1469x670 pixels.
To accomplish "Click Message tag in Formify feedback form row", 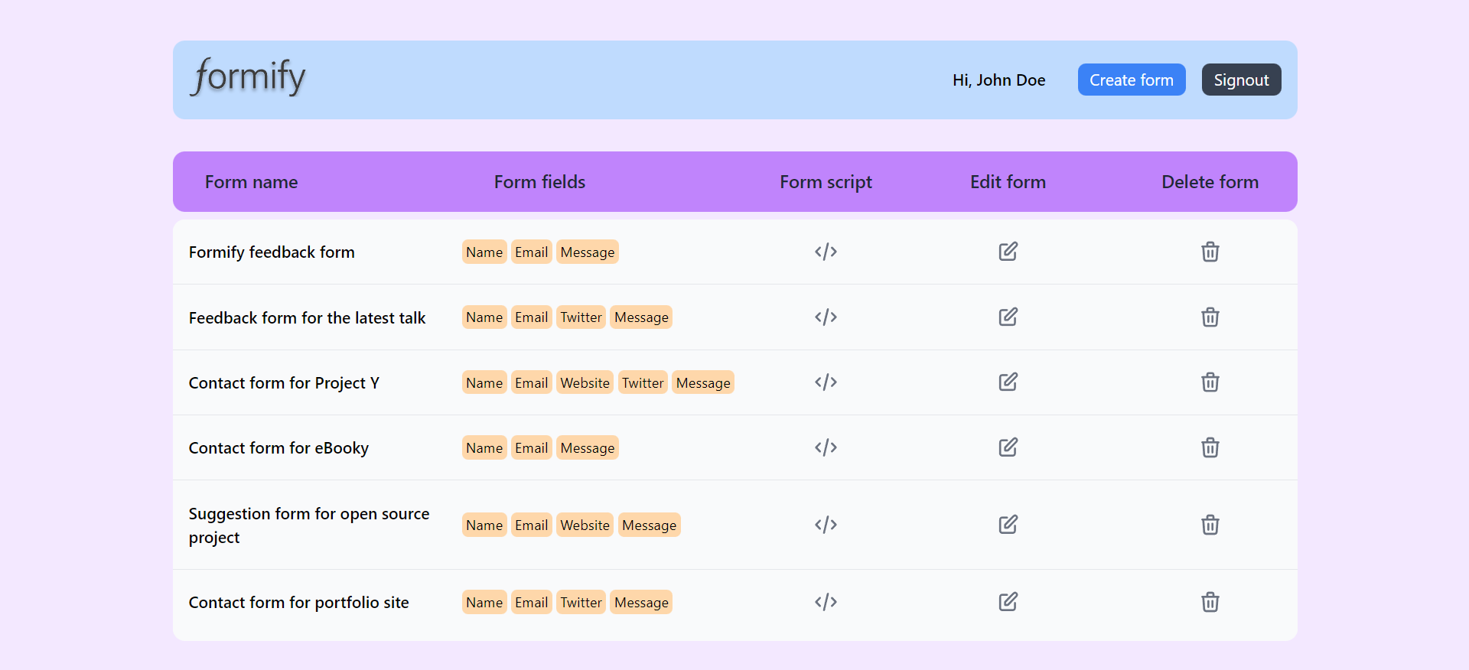I will [588, 252].
